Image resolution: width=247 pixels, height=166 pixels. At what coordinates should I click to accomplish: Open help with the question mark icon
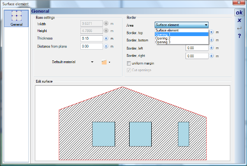pos(239,36)
